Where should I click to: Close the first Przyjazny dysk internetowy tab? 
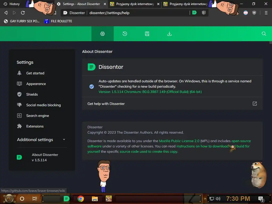pos(158,4)
